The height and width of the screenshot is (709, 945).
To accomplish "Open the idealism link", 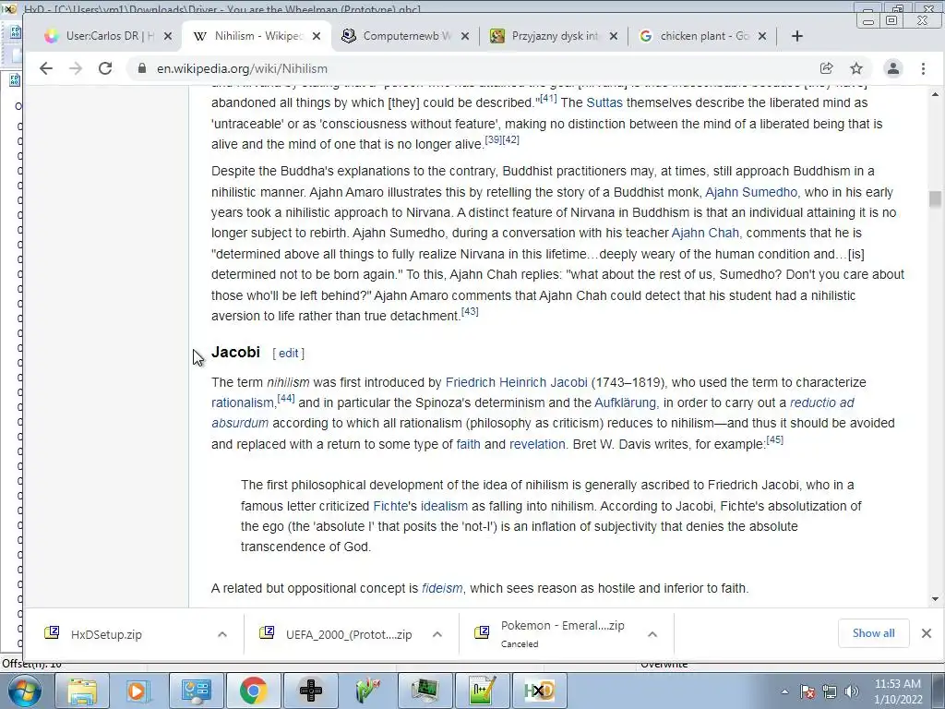I will [444, 506].
